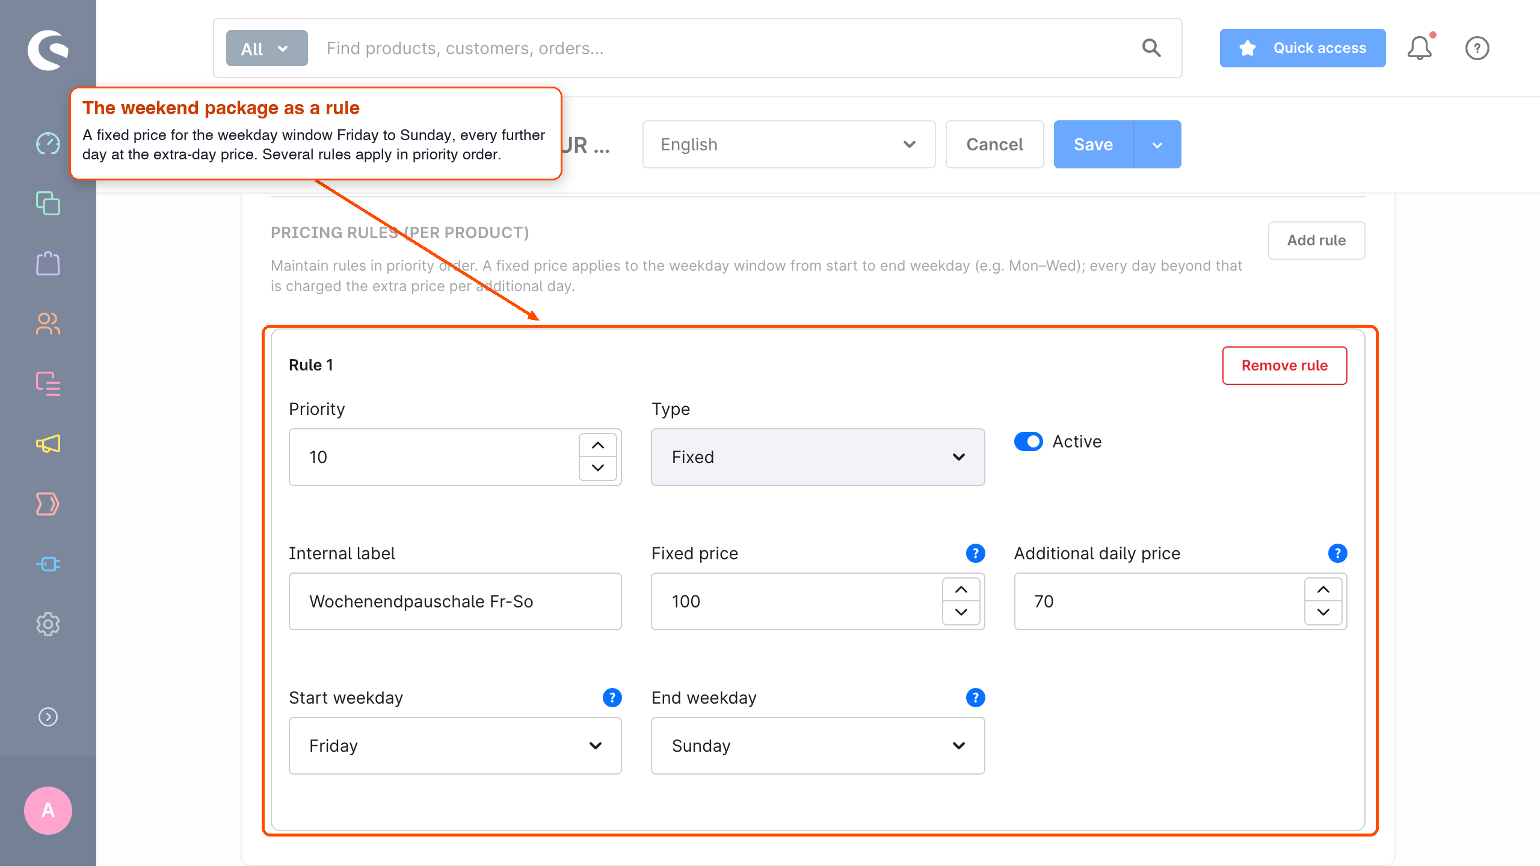Open the Settings gear icon
Image resolution: width=1540 pixels, height=866 pixels.
click(x=48, y=624)
